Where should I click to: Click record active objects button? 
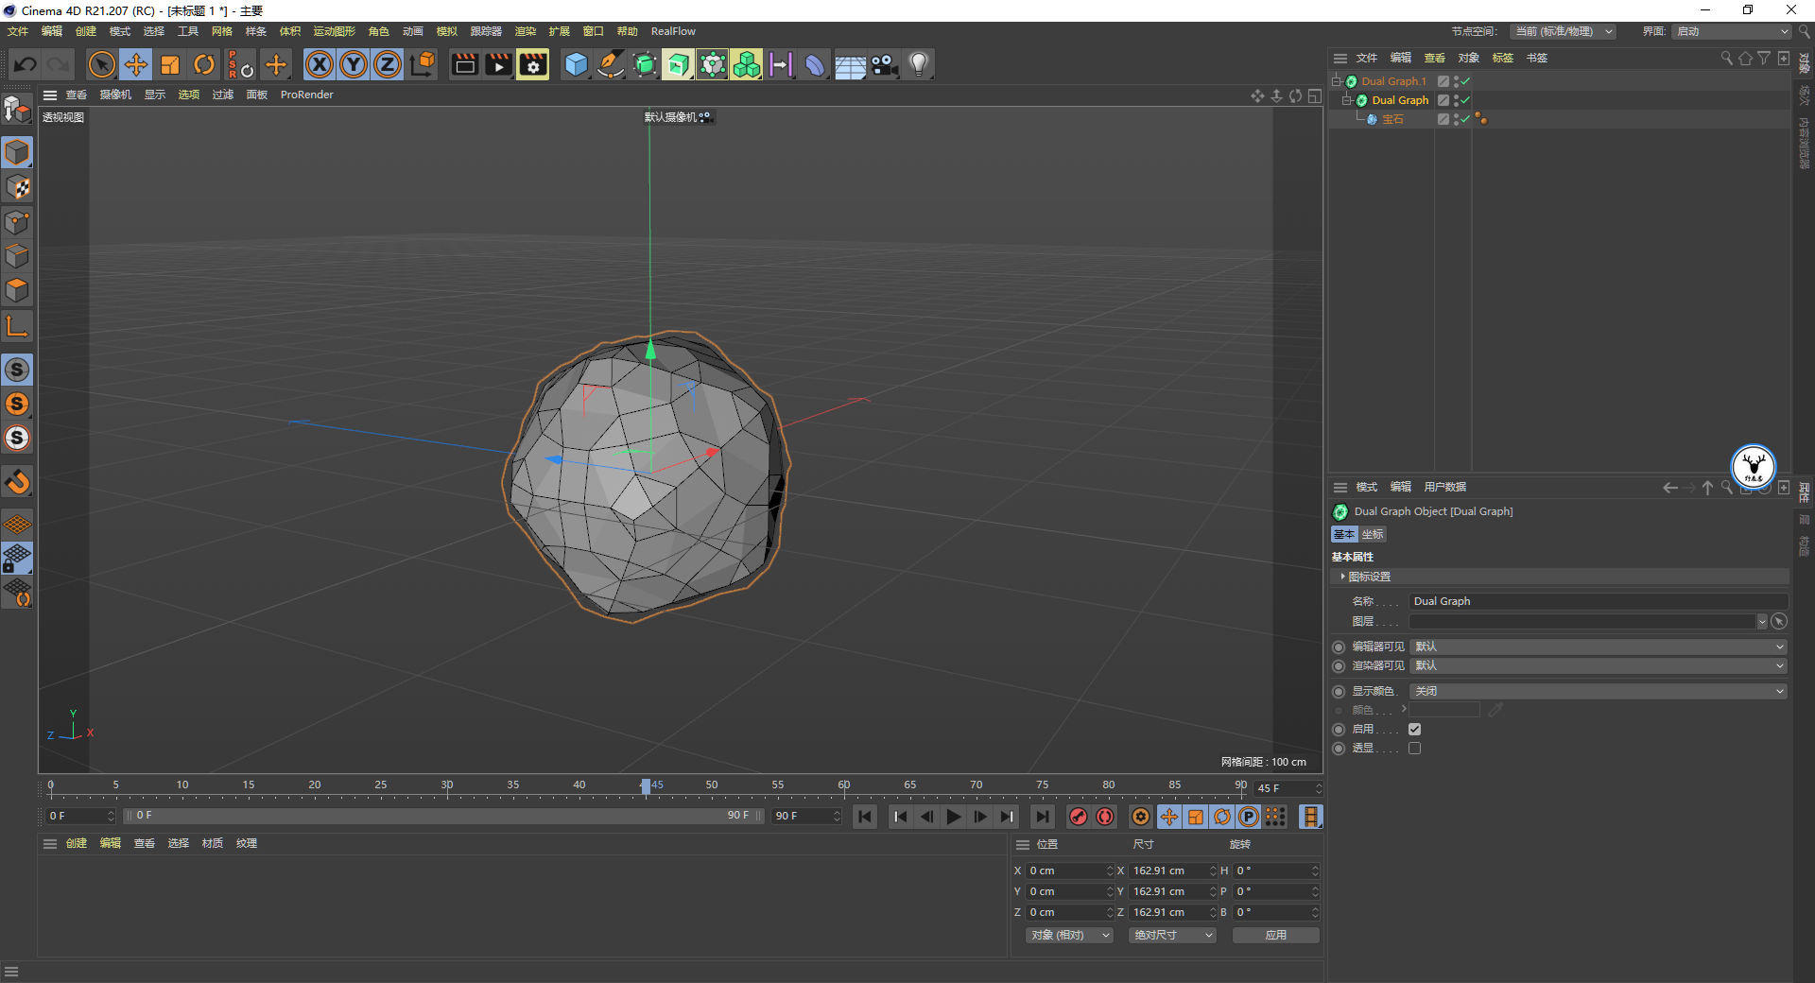(1078, 817)
